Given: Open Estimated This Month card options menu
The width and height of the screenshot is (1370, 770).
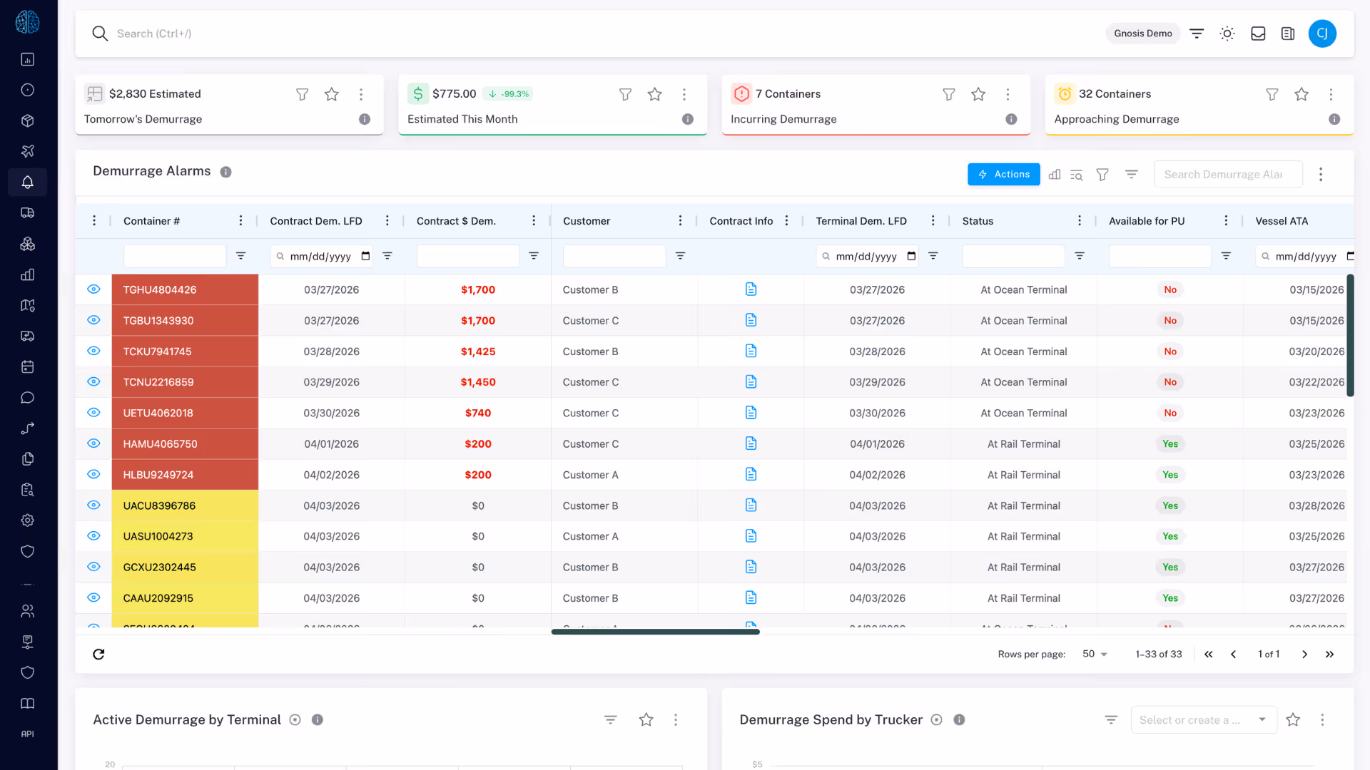Looking at the screenshot, I should coord(684,94).
